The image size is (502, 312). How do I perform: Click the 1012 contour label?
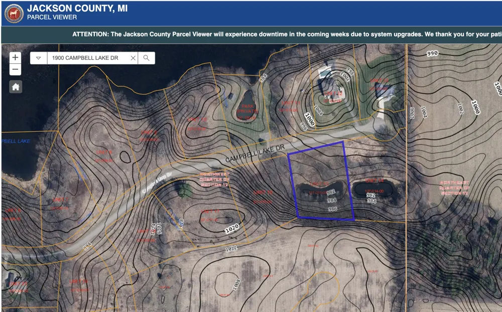(x=231, y=249)
